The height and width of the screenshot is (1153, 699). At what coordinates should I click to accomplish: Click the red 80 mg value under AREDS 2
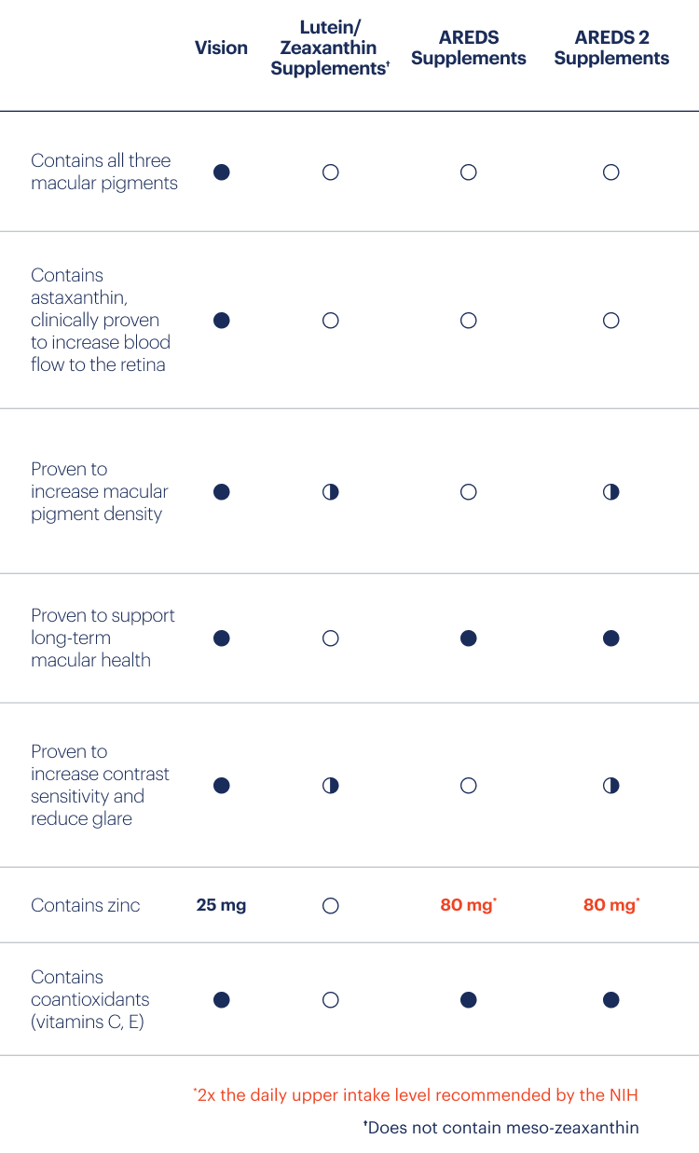click(611, 905)
